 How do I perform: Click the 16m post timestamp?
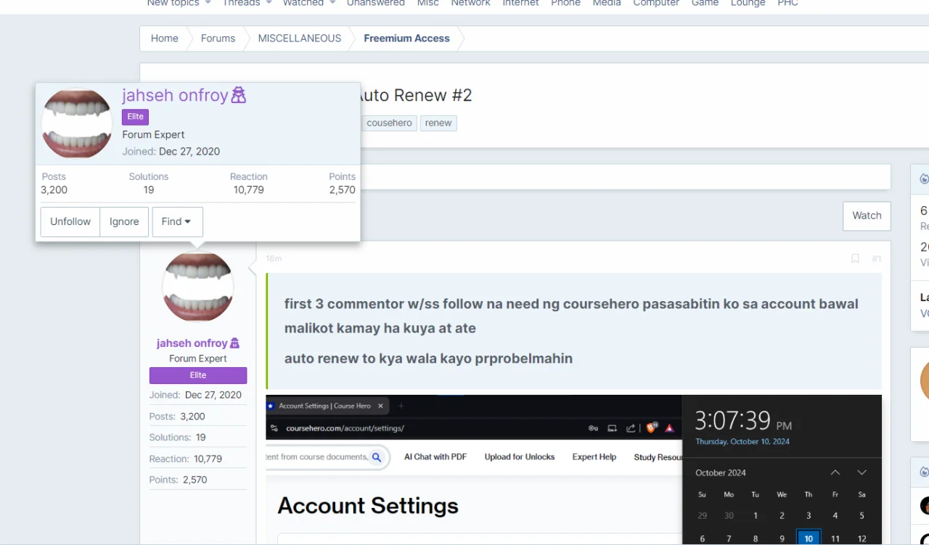274,258
